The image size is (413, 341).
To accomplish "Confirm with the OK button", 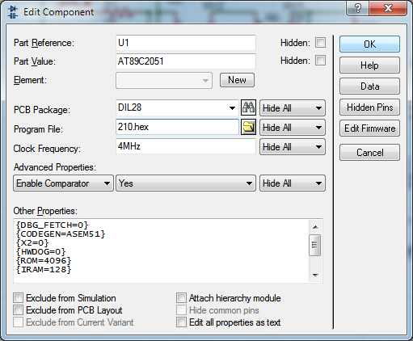I will pos(369,44).
